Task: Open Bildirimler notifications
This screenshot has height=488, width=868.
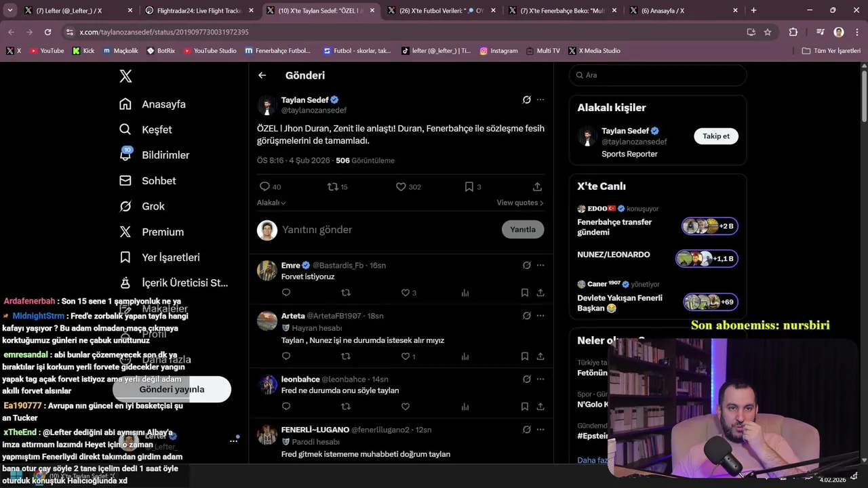Action: pos(154,155)
